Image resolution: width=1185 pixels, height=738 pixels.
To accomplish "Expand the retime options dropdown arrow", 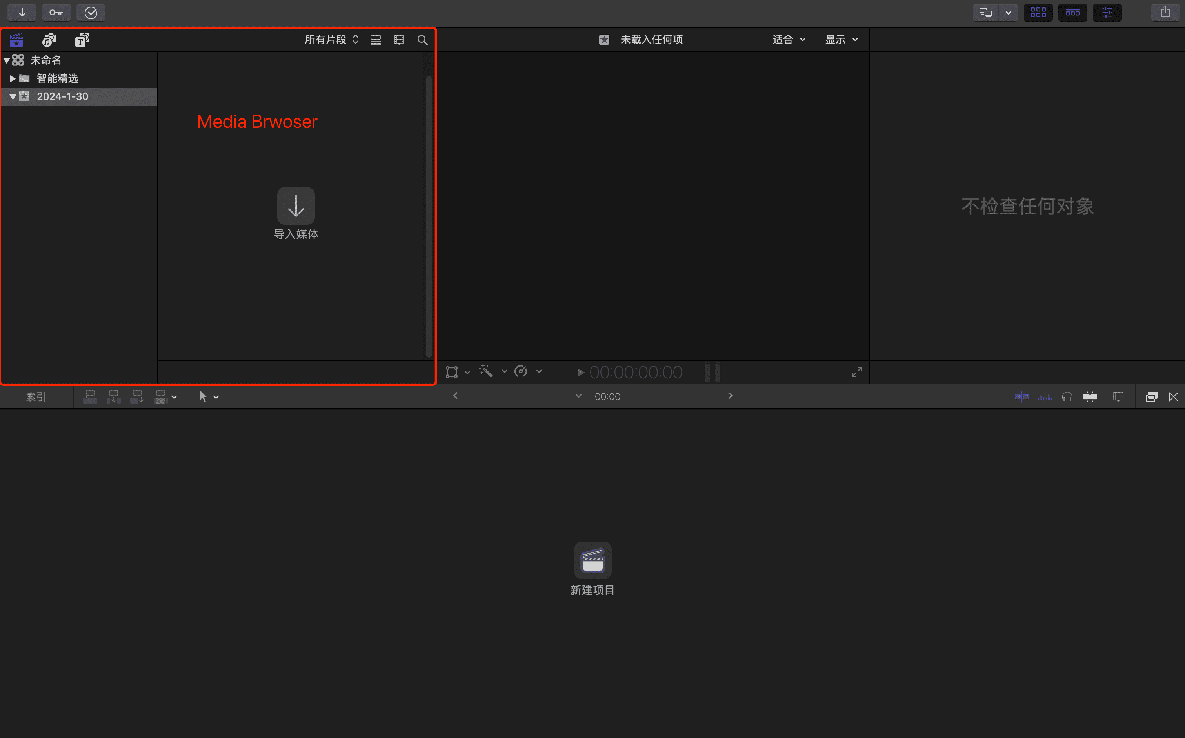I will coord(539,371).
